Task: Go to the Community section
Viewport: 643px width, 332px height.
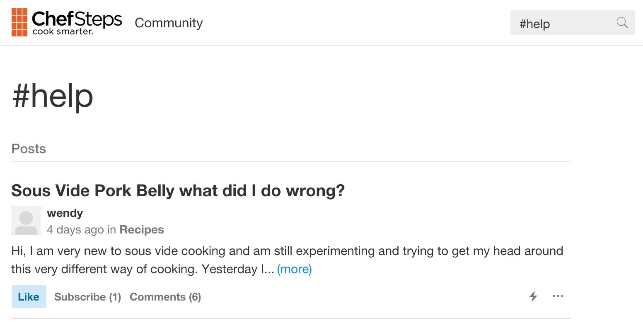Action: tap(169, 23)
